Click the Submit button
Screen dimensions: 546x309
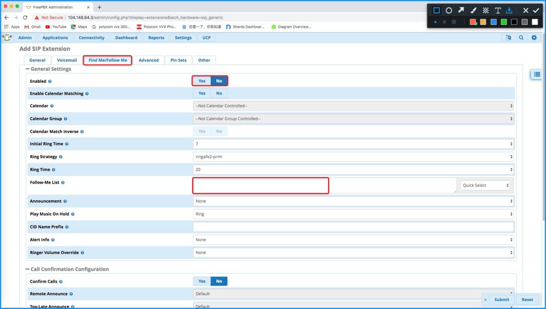tap(501, 300)
